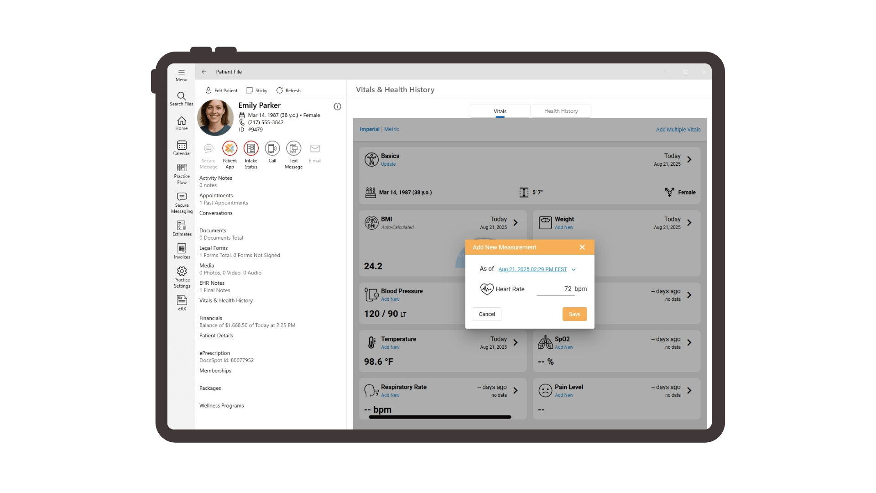Open Memberships section
This screenshot has height=493, width=876.
(x=215, y=371)
